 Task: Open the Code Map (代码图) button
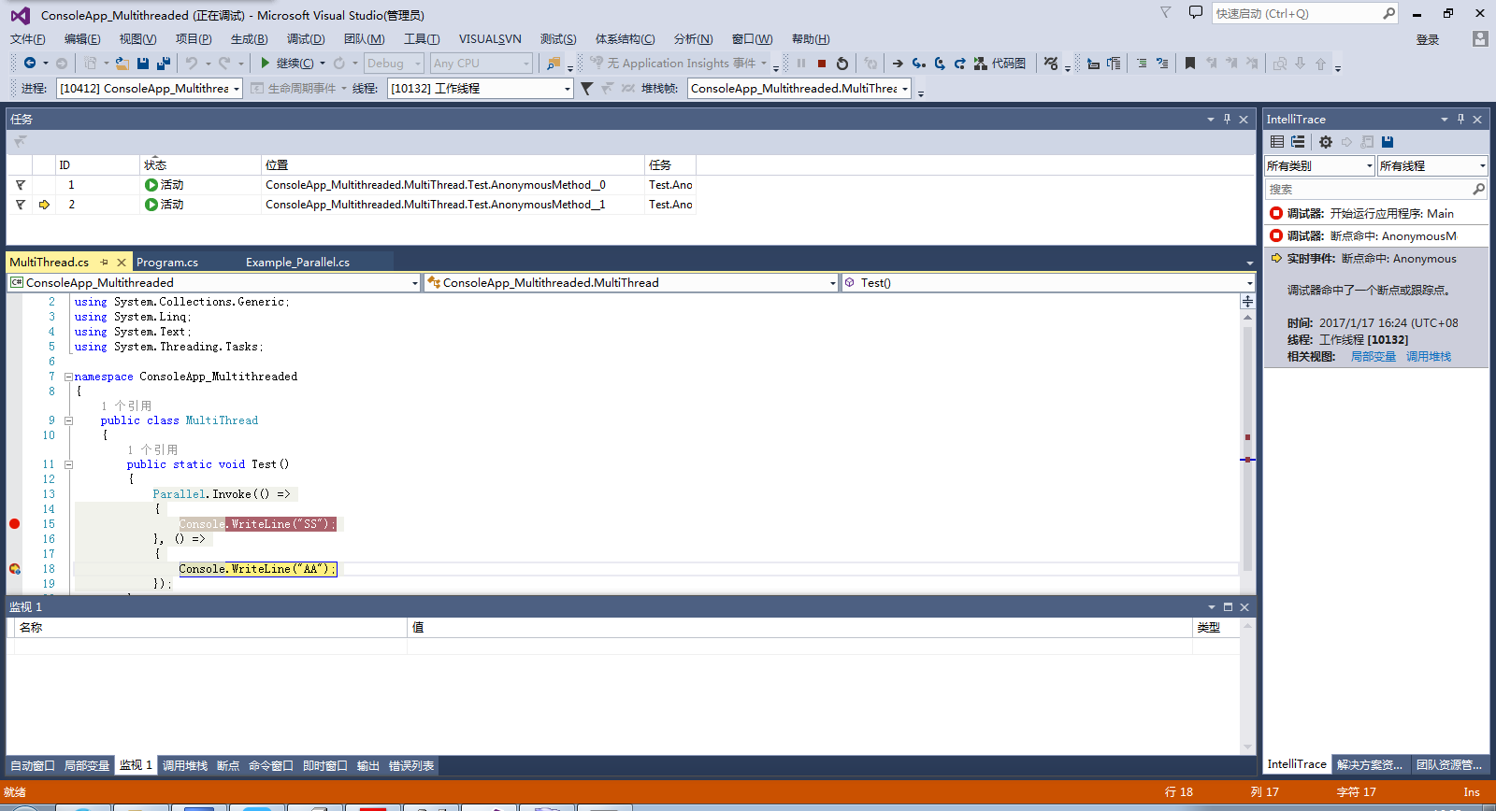(x=1000, y=63)
